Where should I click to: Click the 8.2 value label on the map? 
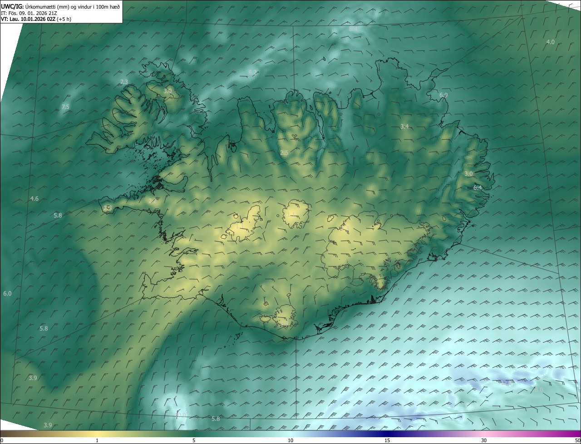[x=252, y=72]
